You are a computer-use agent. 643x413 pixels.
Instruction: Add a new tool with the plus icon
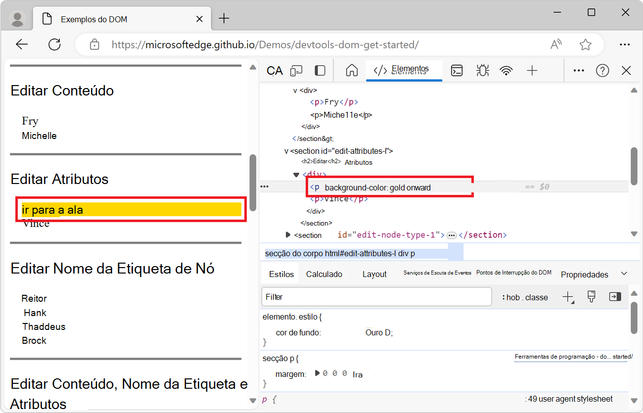(532, 70)
